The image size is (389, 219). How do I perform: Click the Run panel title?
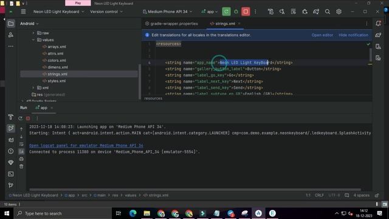pyautogui.click(x=24, y=108)
